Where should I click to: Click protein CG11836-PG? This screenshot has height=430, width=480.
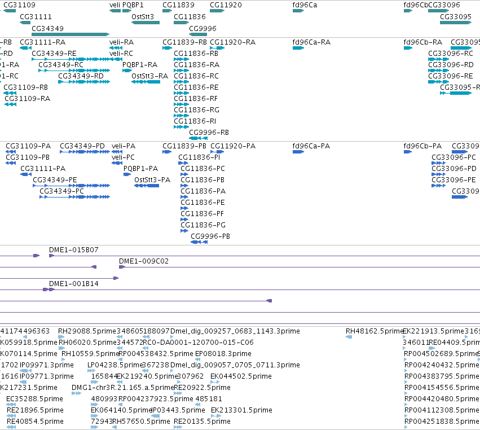click(x=203, y=225)
